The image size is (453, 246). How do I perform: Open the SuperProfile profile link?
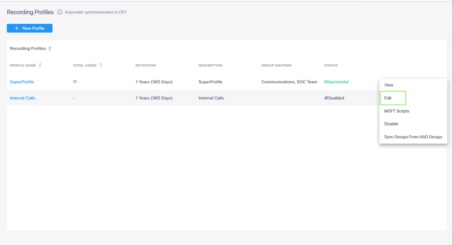[x=22, y=82]
